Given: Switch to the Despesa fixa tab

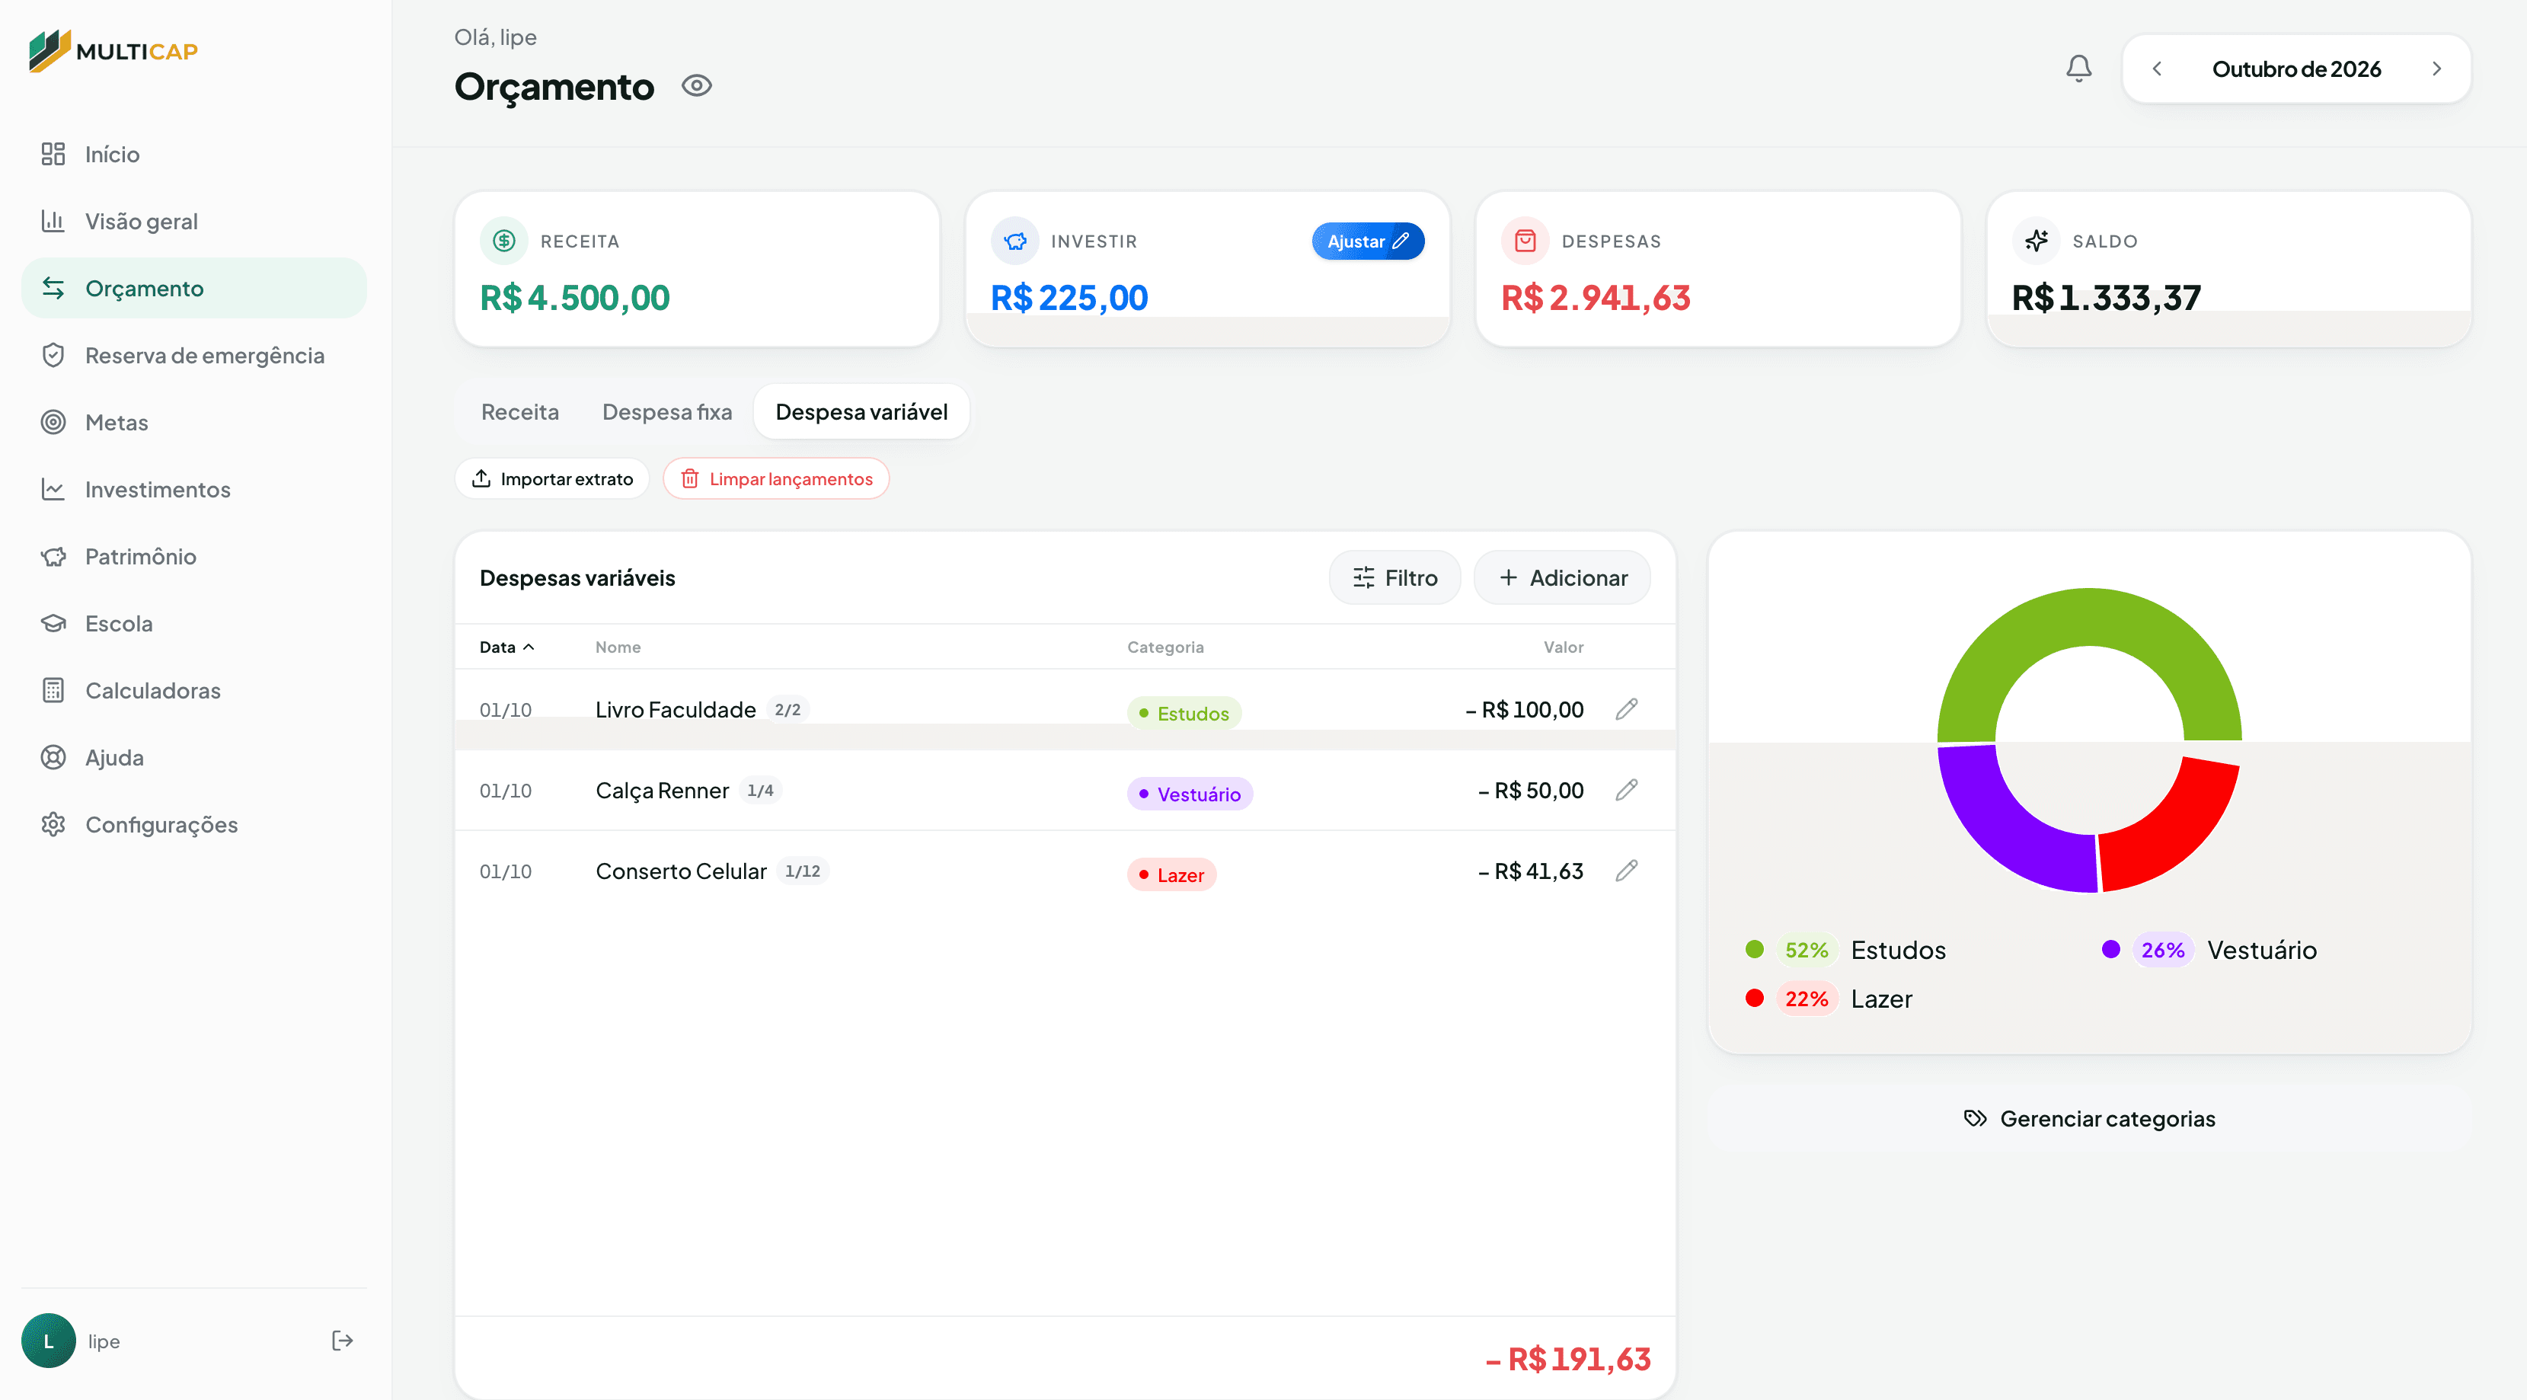Looking at the screenshot, I should pyautogui.click(x=667, y=412).
